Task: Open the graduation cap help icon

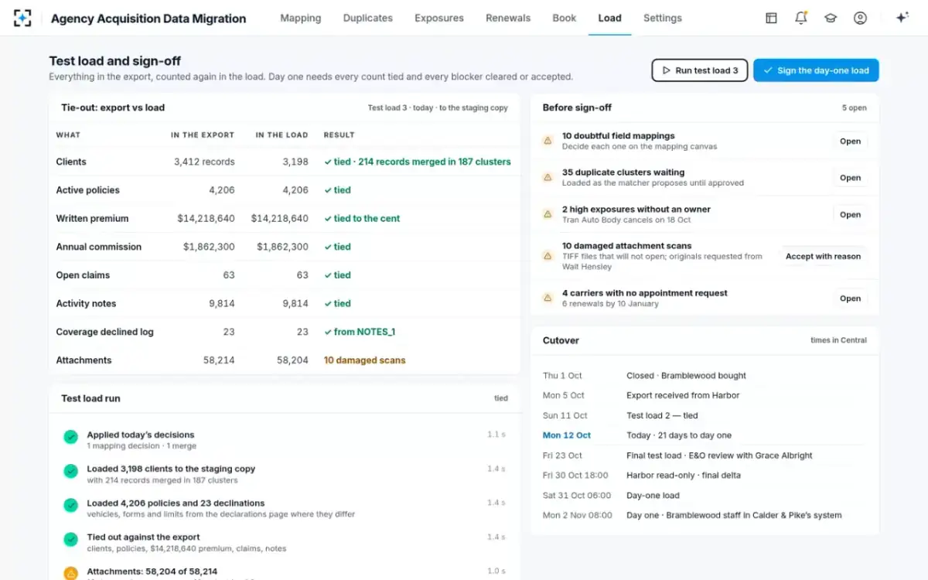Action: point(831,18)
